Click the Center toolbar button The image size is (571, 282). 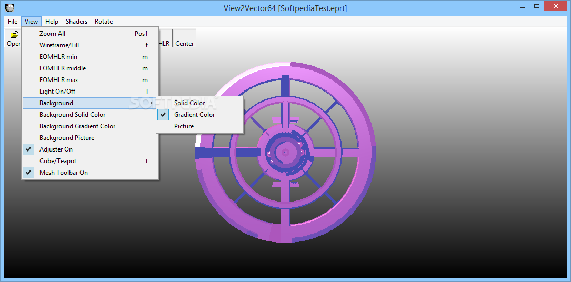185,38
